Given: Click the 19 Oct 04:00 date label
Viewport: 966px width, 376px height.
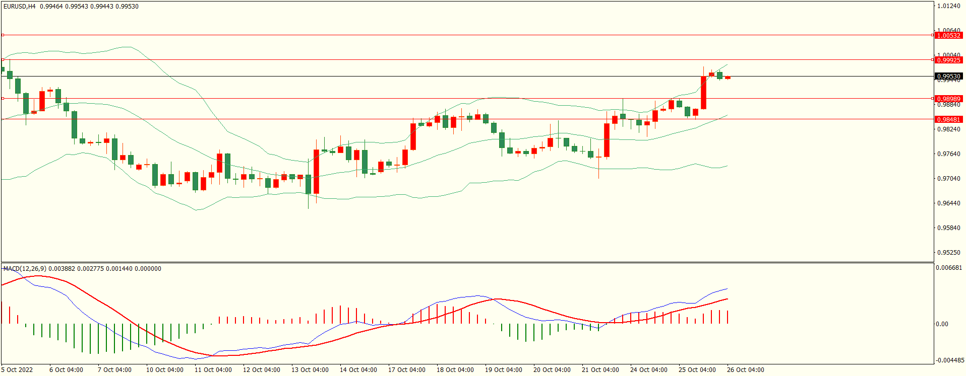Looking at the screenshot, I should (503, 370).
